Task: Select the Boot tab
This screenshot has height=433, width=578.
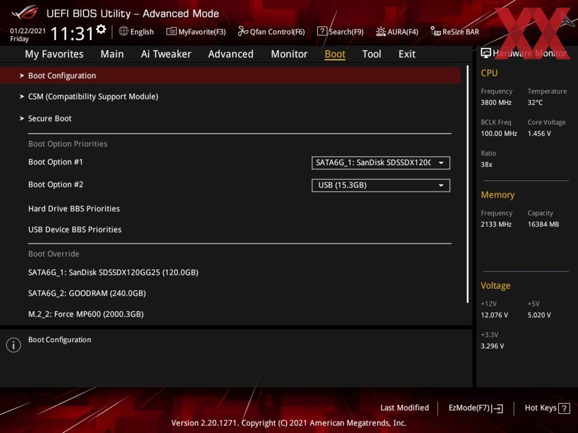Action: [335, 54]
